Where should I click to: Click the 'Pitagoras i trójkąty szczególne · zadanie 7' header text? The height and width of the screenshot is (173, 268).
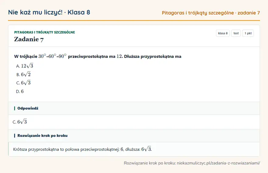pyautogui.click(x=211, y=13)
